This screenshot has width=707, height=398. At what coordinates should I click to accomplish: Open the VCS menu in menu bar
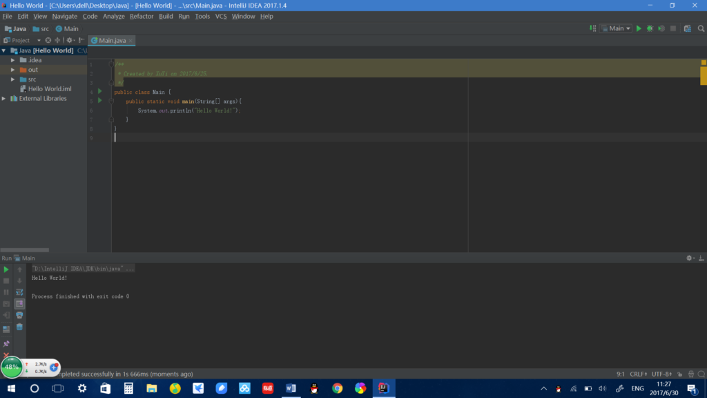click(220, 16)
